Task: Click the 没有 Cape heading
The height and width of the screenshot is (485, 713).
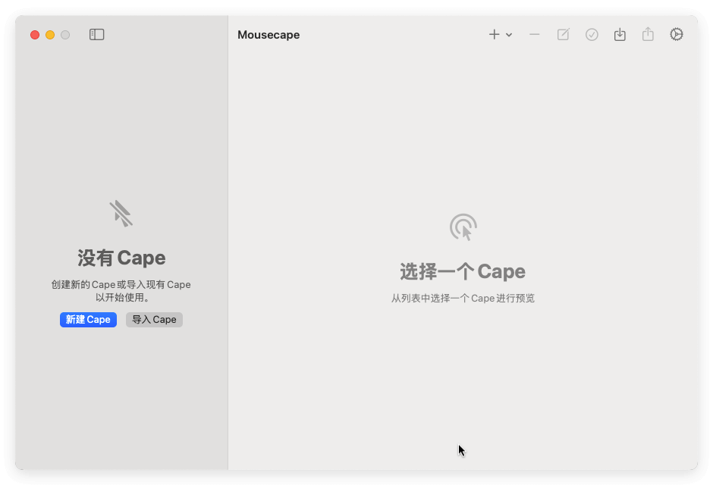Action: coord(121,258)
